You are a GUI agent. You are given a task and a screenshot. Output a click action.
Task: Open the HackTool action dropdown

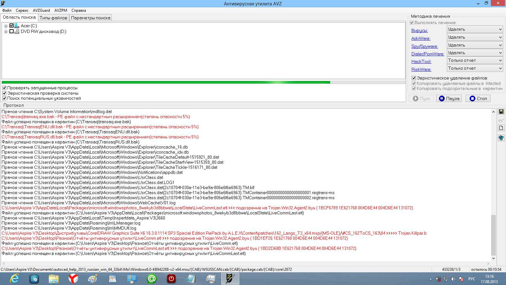click(x=475, y=60)
